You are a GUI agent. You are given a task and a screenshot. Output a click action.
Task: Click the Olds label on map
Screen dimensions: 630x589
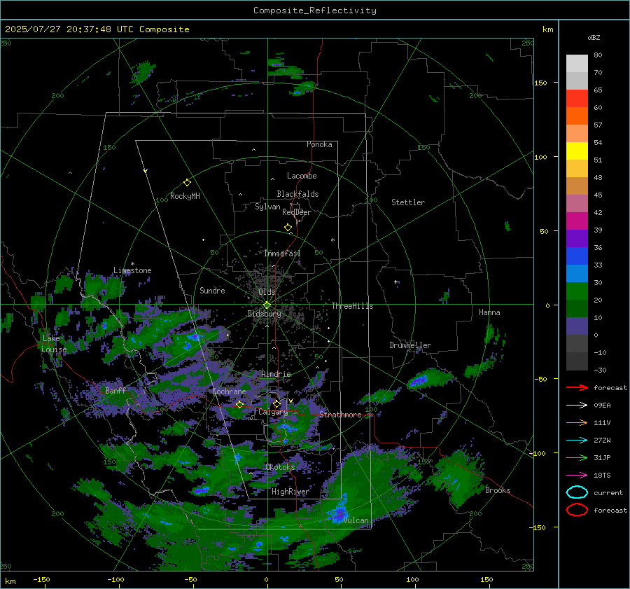pyautogui.click(x=267, y=292)
